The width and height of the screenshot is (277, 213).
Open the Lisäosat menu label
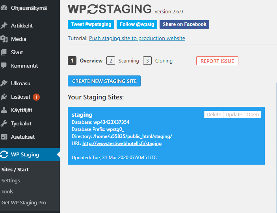coord(20,97)
